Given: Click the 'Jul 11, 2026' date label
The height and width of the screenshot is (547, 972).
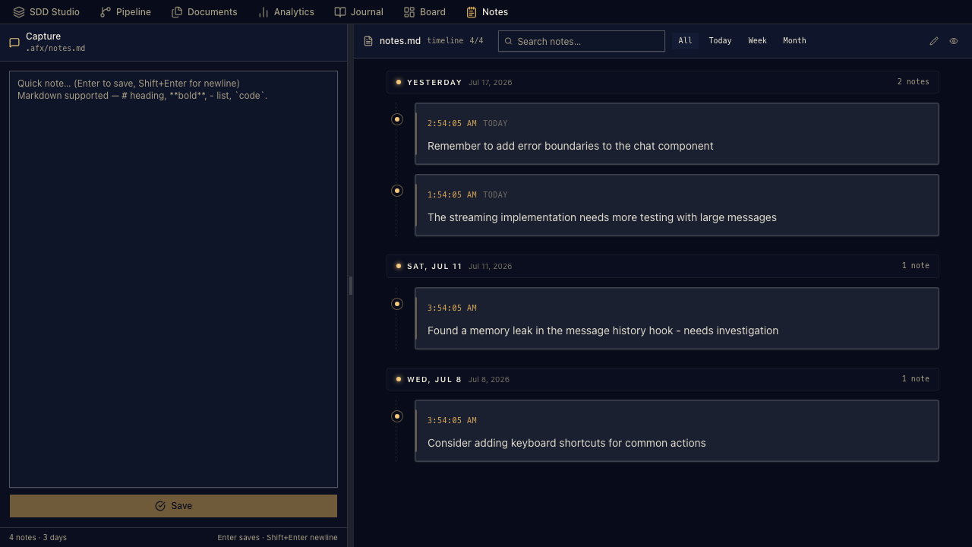Looking at the screenshot, I should pos(490,266).
